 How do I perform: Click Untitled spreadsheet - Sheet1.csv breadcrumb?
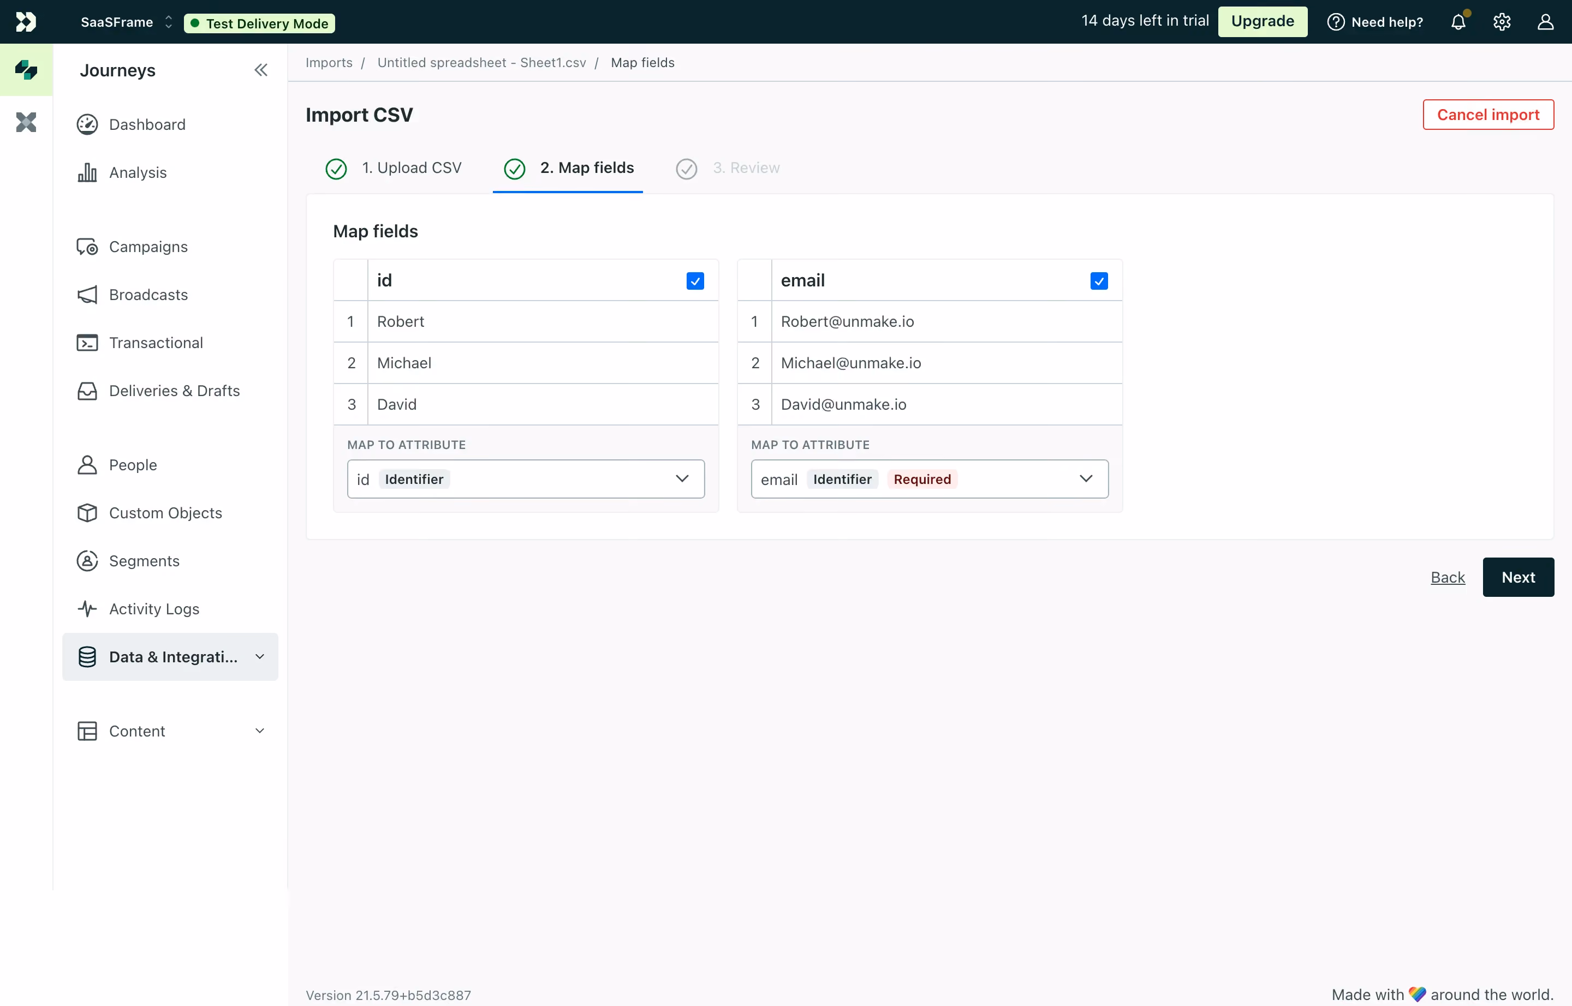point(482,63)
